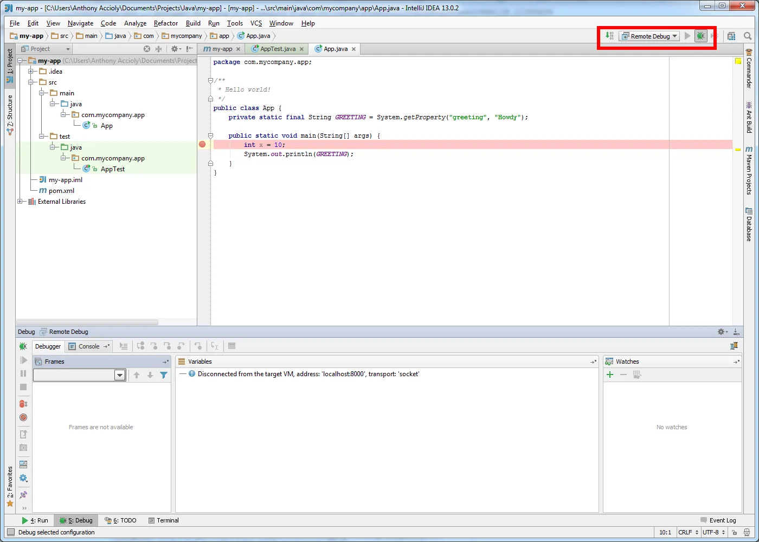The image size is (759, 542).
Task: Restore debug layout icon
Action: pos(23,464)
